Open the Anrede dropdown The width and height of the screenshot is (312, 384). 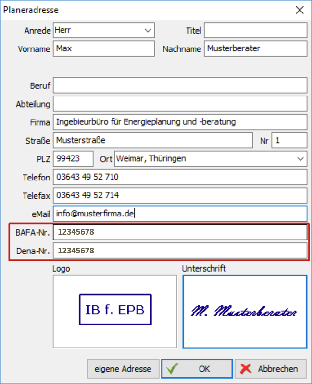[147, 30]
